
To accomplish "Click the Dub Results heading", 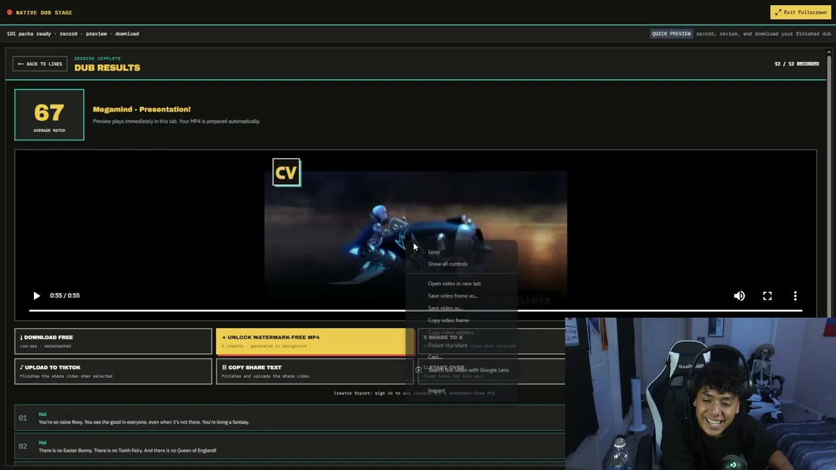I will [x=107, y=68].
